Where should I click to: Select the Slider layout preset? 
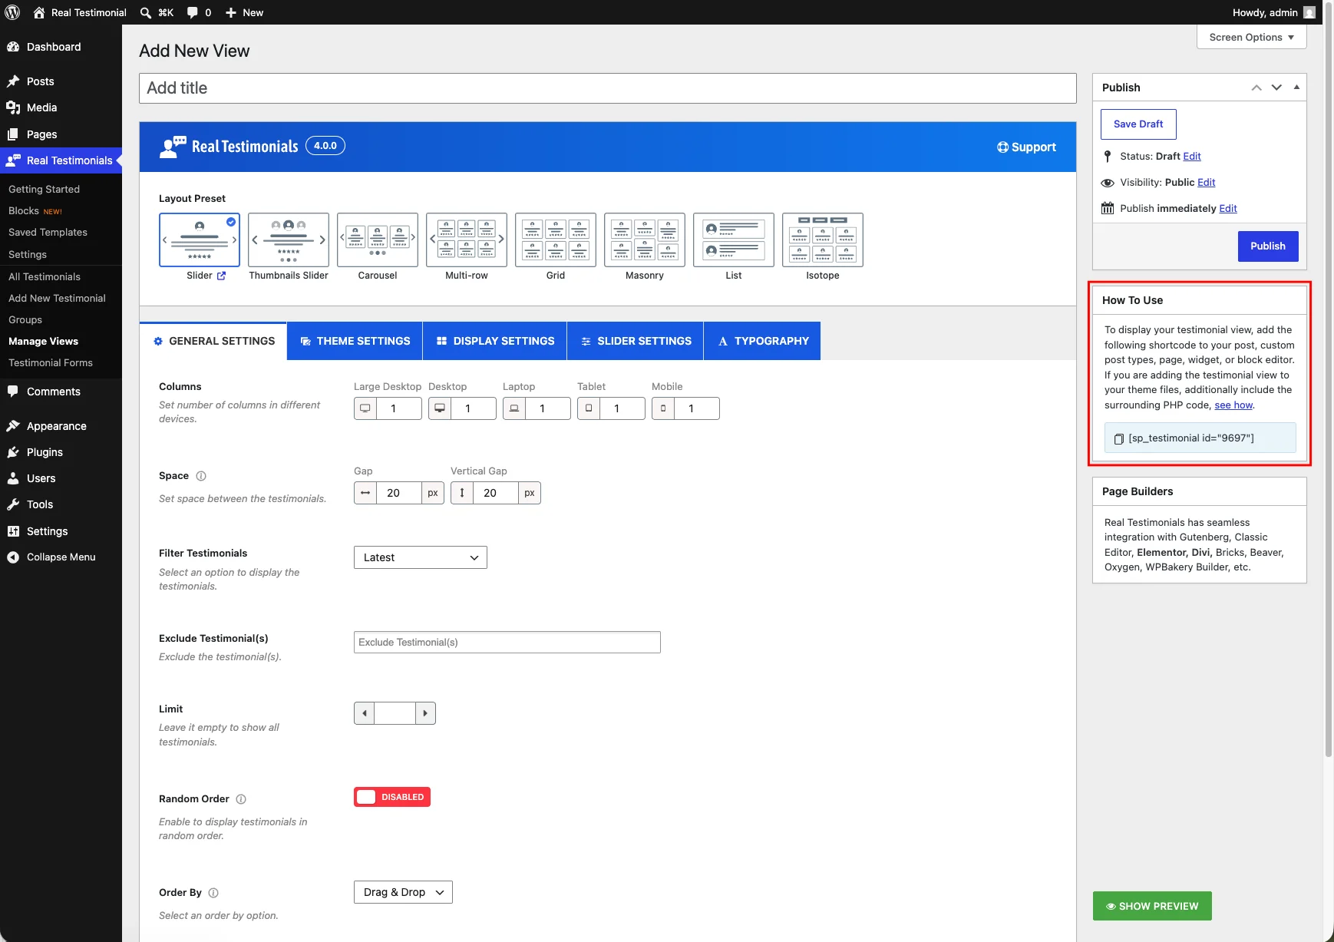click(200, 240)
